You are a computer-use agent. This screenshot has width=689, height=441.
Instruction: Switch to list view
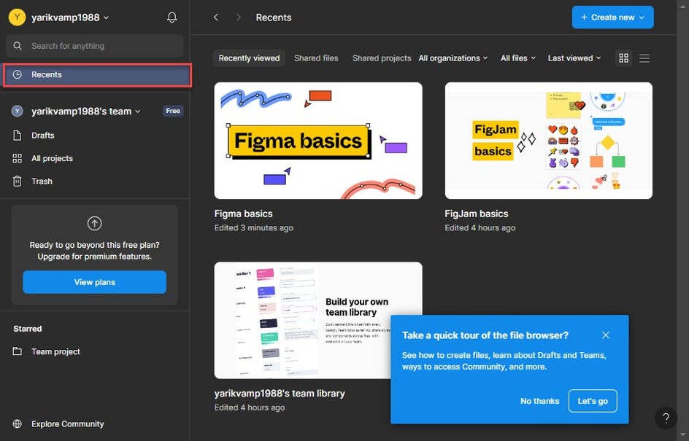click(644, 58)
